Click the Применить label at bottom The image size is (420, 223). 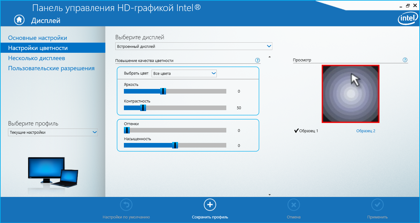377,217
